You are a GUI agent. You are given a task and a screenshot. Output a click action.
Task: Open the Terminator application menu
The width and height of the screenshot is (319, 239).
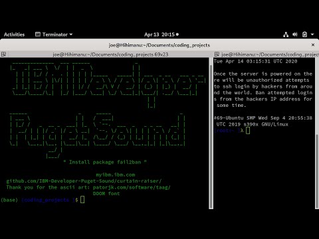click(x=54, y=35)
